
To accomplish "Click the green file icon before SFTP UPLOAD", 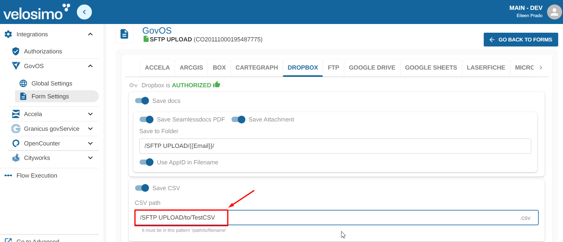I will (146, 39).
